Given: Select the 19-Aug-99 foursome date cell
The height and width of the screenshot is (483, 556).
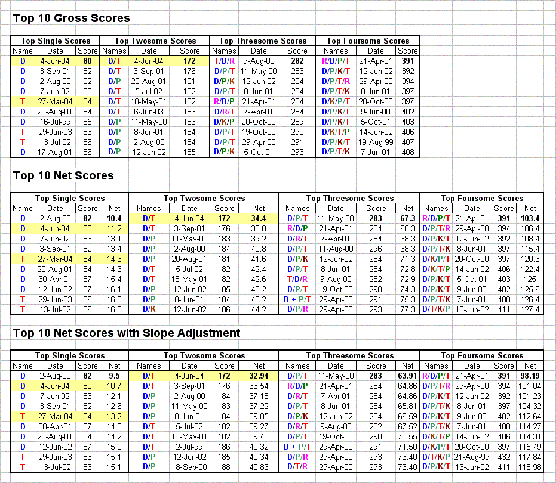Looking at the screenshot, I should 376,142.
